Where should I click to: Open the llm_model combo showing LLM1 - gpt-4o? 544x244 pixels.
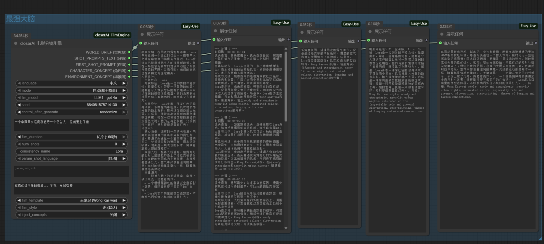pos(72,98)
